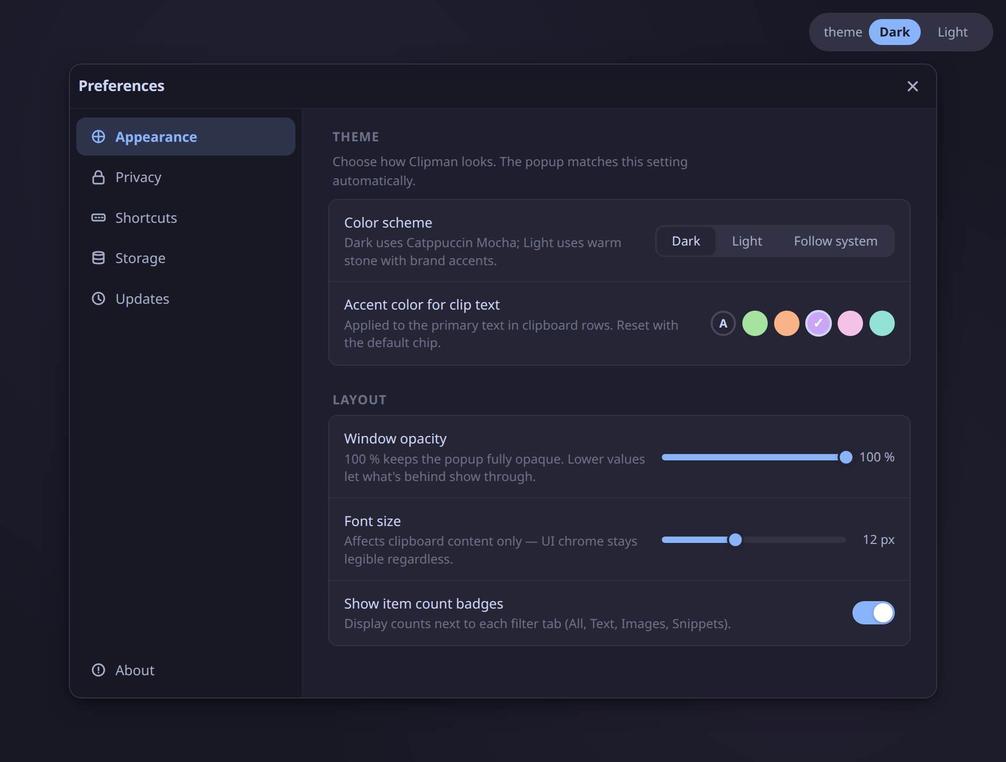Open the Shortcuts section
The image size is (1006, 762).
point(186,217)
